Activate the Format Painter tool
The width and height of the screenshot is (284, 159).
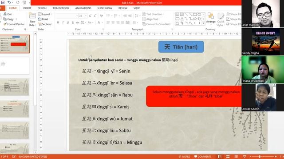click(x=14, y=24)
